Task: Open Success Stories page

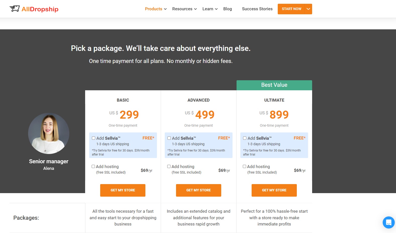Action: point(257,9)
